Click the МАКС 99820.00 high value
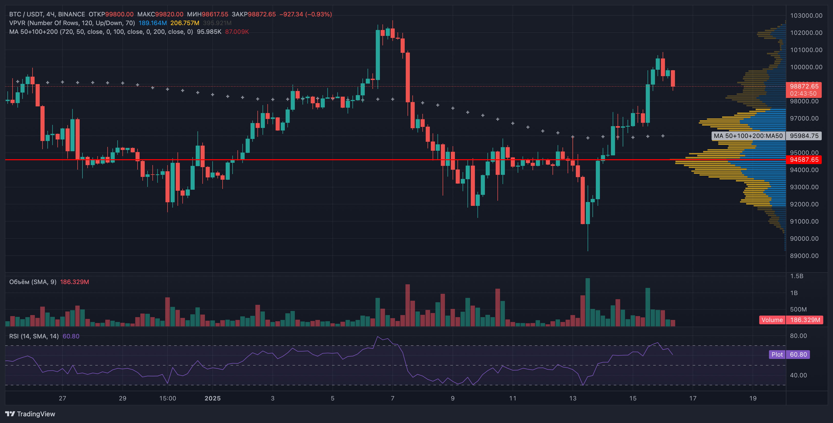This screenshot has width=833, height=423. point(160,14)
